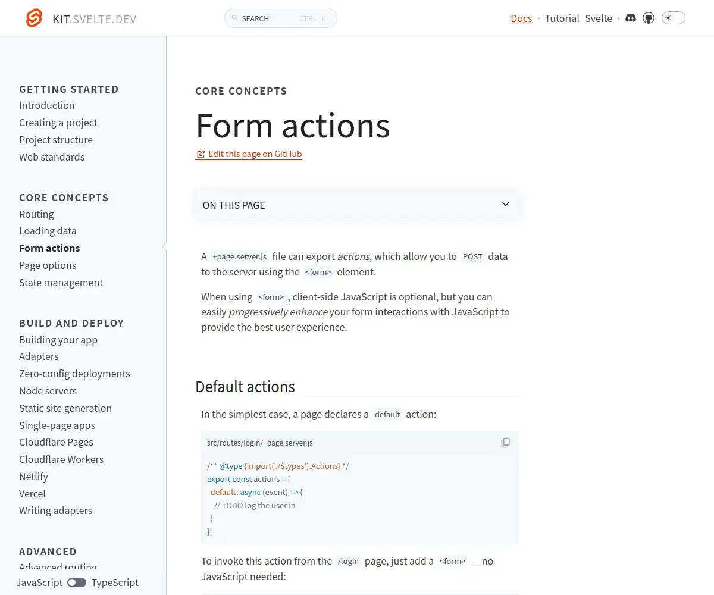This screenshot has width=714, height=595.
Task: Switch JavaScript/TypeScript language toggle
Action: point(77,583)
